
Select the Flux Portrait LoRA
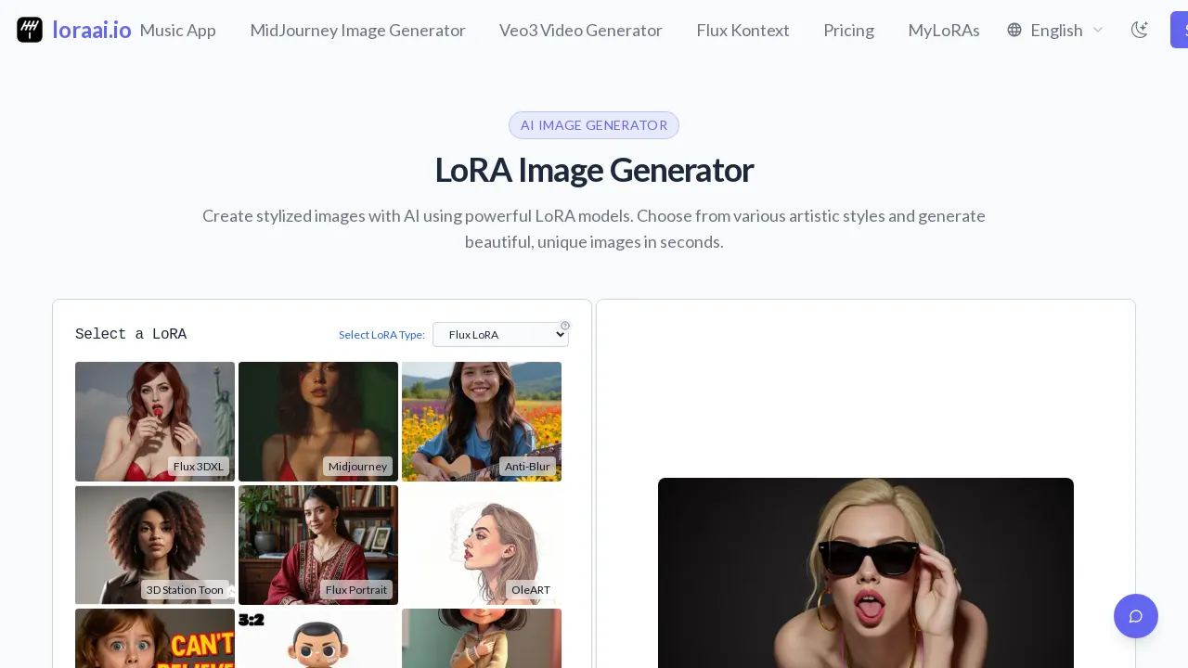click(x=317, y=545)
